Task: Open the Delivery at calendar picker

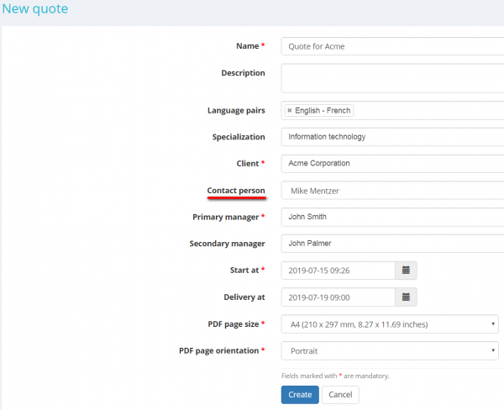Action: (406, 297)
